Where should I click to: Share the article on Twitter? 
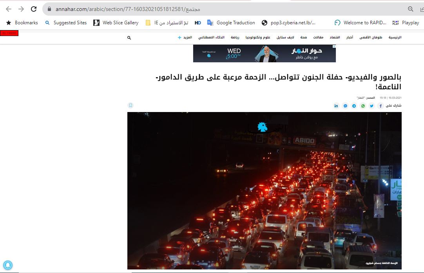click(x=371, y=106)
